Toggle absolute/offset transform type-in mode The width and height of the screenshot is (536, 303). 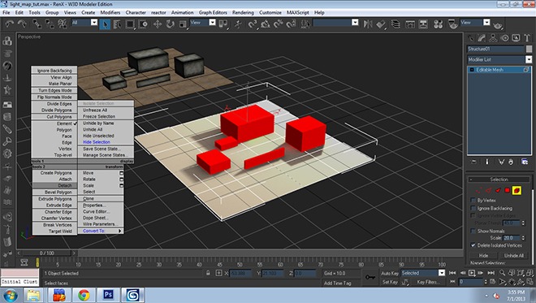tap(218, 273)
